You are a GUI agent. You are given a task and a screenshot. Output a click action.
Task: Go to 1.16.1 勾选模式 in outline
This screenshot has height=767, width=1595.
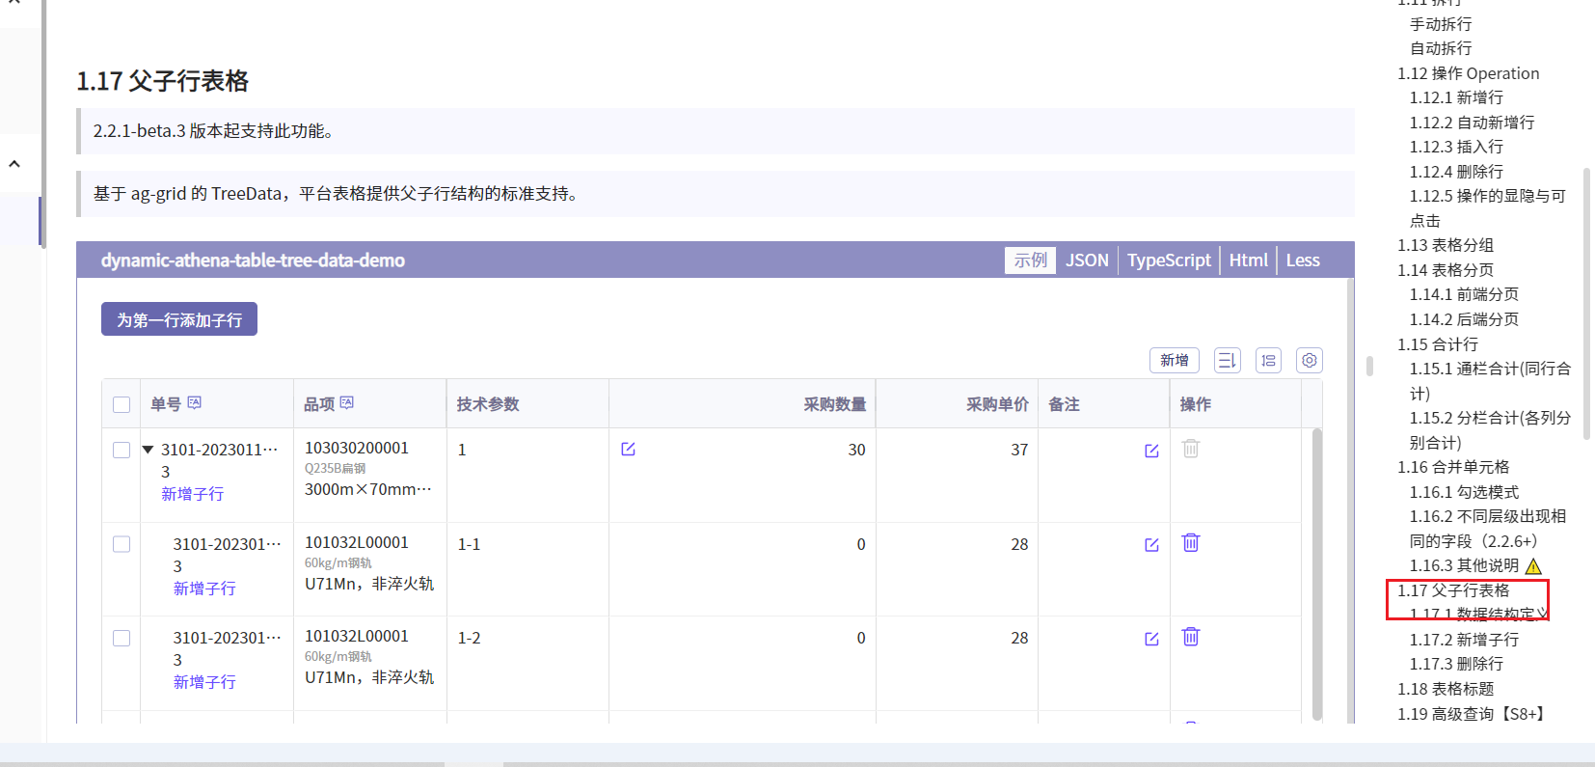click(x=1464, y=492)
